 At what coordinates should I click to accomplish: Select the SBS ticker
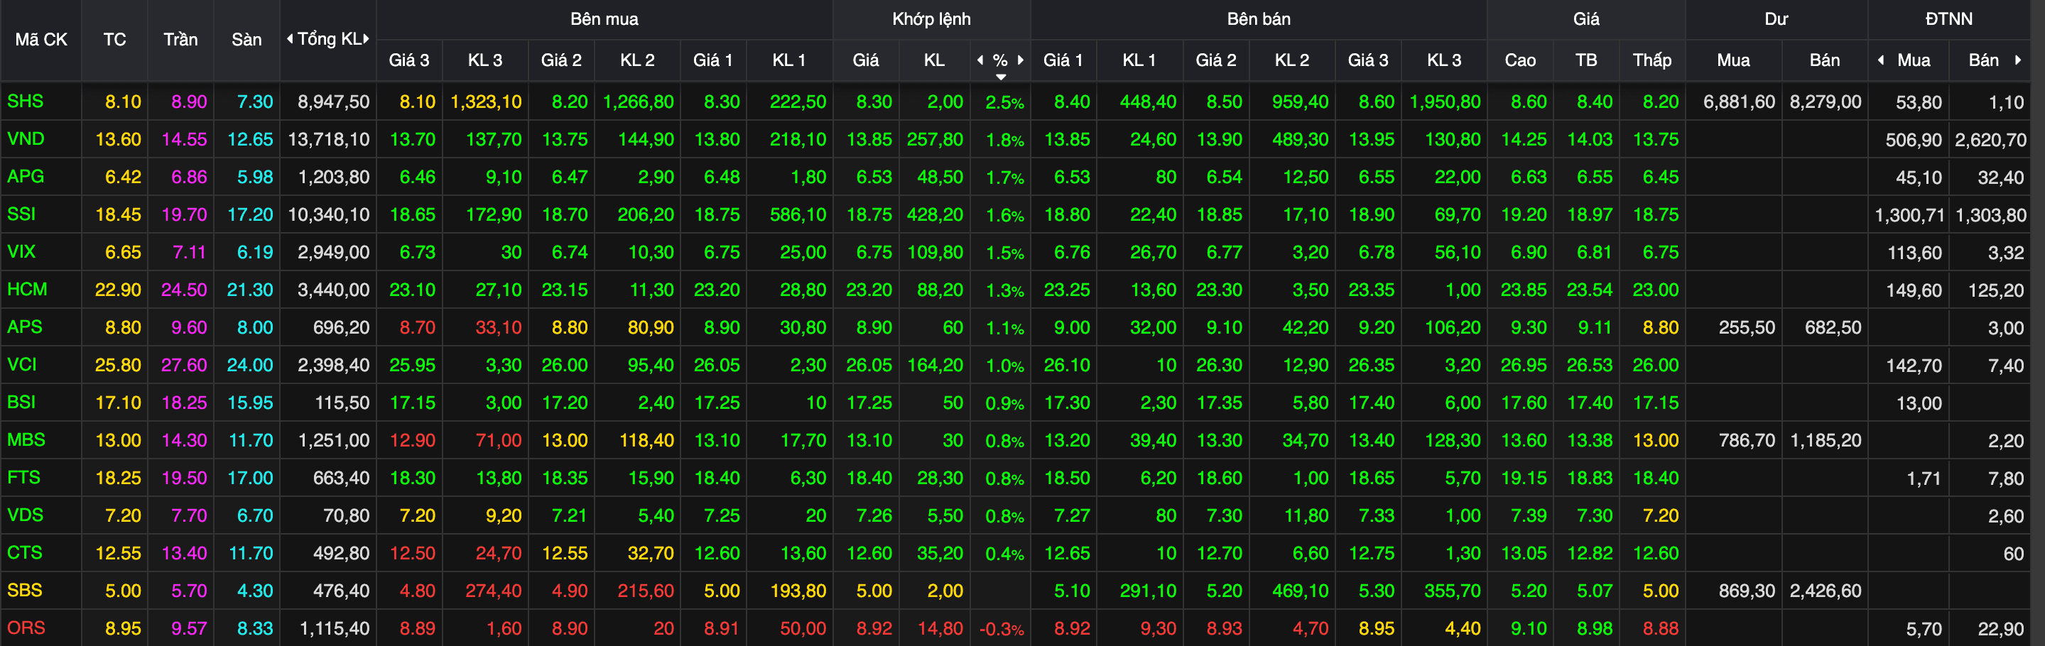(x=25, y=591)
